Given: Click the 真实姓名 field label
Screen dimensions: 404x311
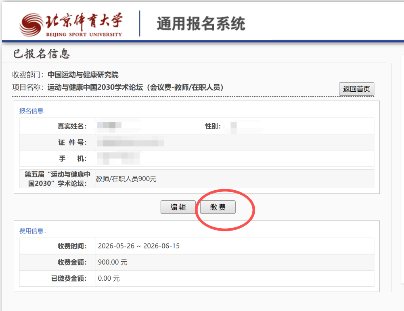Looking at the screenshot, I should (72, 126).
